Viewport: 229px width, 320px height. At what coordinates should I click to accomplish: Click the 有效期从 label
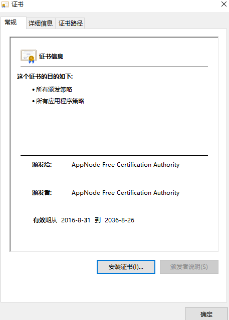coord(45,220)
